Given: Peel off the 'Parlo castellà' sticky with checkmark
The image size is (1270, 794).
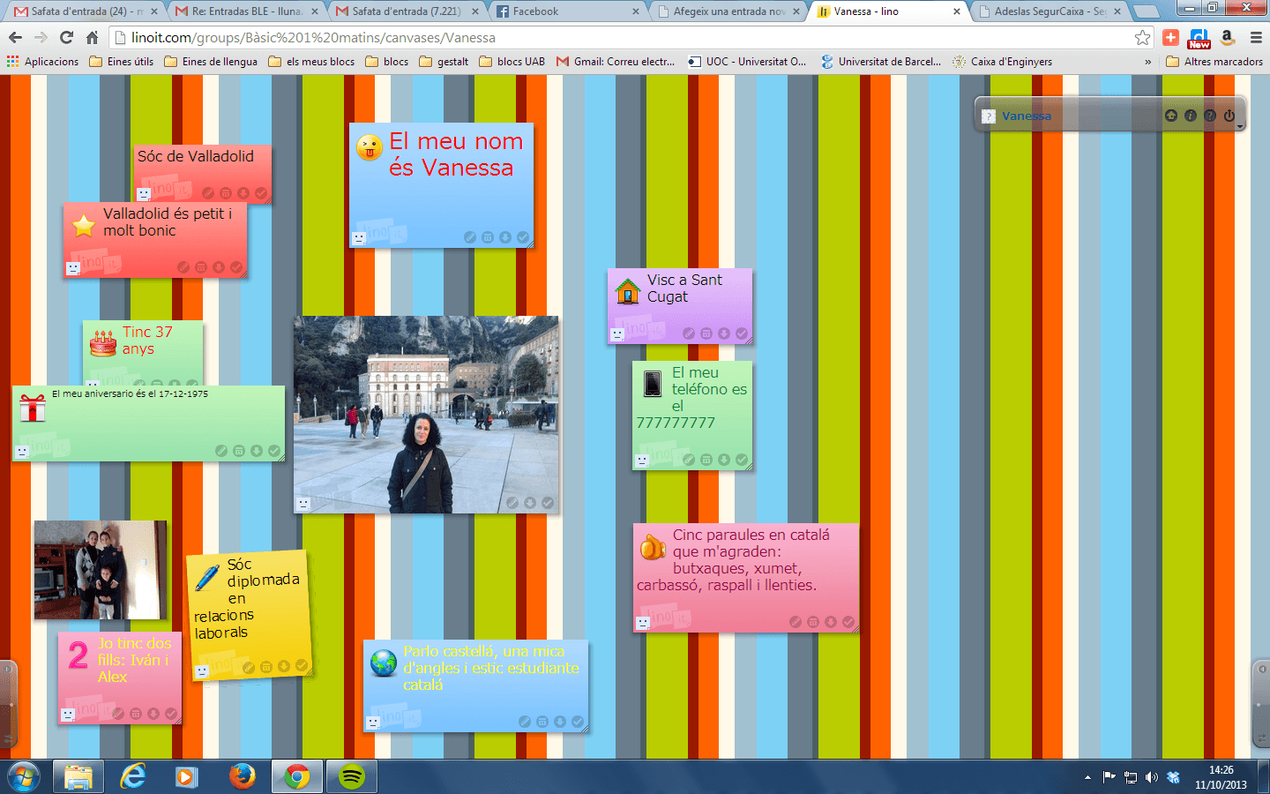Looking at the screenshot, I should [578, 722].
